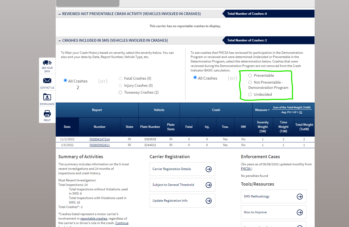The height and width of the screenshot is (227, 349).
Task: Select the Preventable determination option
Action: coord(250,75)
